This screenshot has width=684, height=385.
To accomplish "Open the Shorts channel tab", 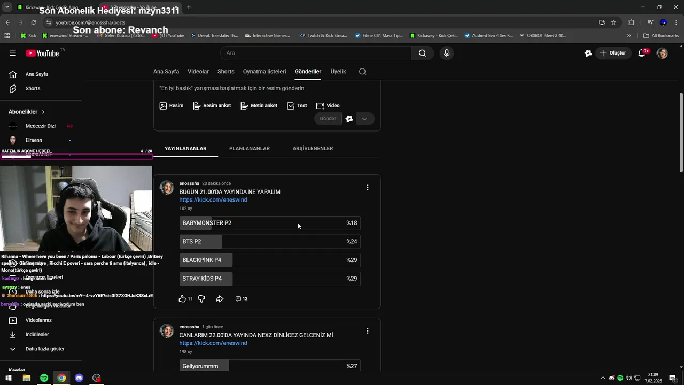I will [x=226, y=72].
